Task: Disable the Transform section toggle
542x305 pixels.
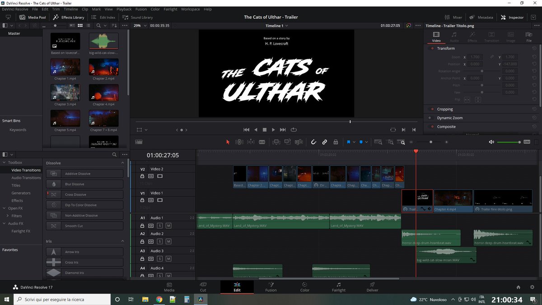Action: (432, 48)
